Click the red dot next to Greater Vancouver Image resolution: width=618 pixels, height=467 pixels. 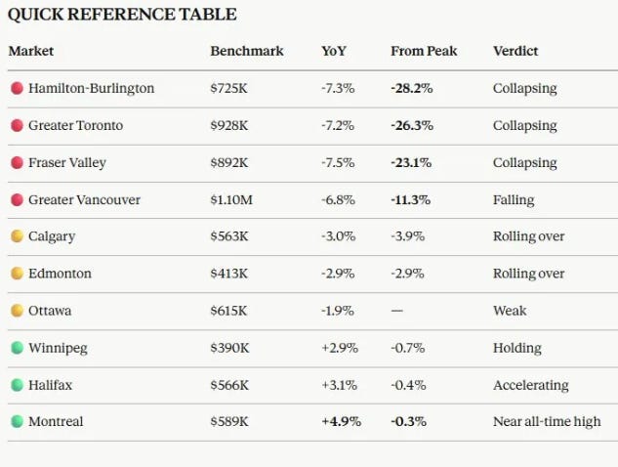pos(17,199)
